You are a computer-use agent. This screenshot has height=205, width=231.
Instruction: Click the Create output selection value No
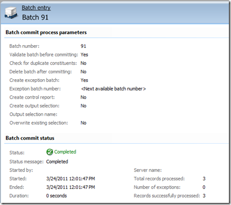coord(83,106)
